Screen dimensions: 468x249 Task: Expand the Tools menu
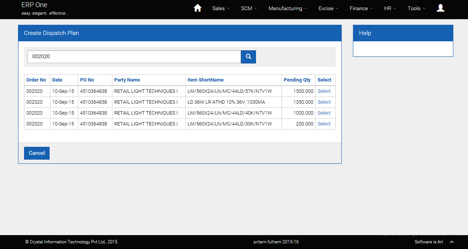417,8
